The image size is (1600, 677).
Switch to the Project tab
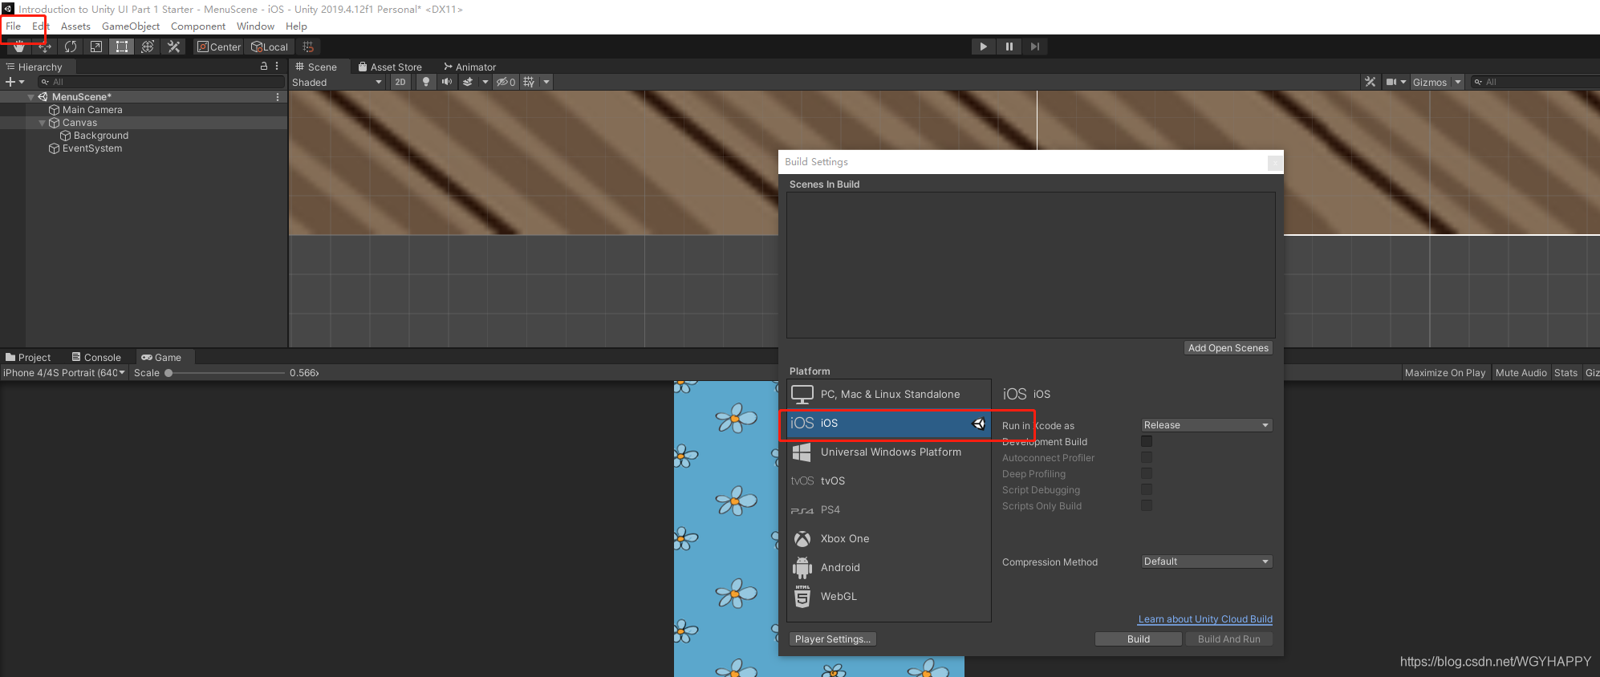(28, 358)
